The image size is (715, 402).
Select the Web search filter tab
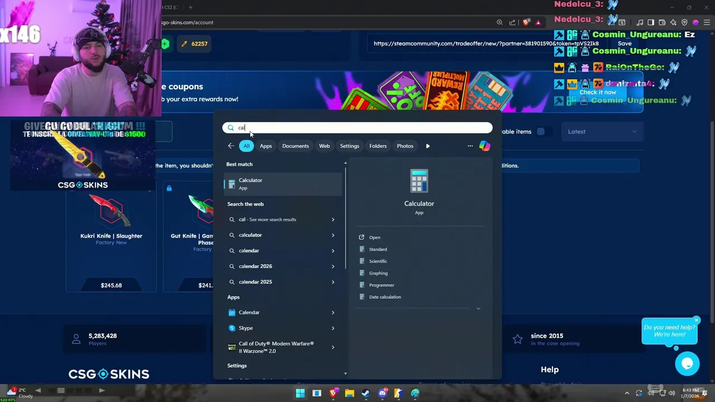click(325, 146)
